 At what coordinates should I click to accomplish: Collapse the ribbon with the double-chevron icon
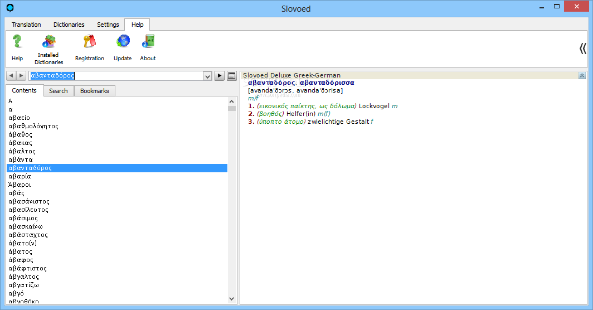click(583, 49)
